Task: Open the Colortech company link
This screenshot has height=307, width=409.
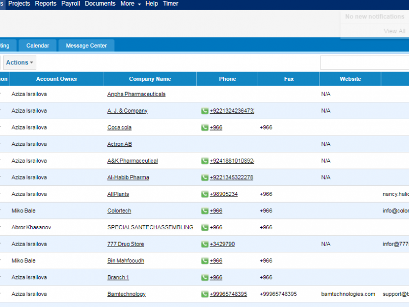Action: point(119,211)
